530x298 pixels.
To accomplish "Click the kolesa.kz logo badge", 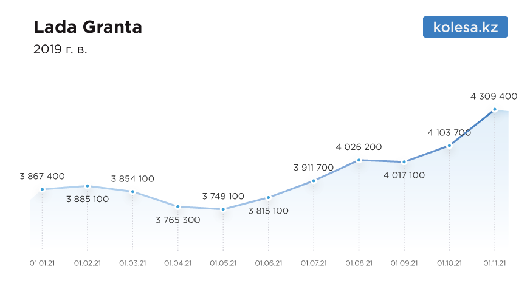I will click(x=465, y=27).
